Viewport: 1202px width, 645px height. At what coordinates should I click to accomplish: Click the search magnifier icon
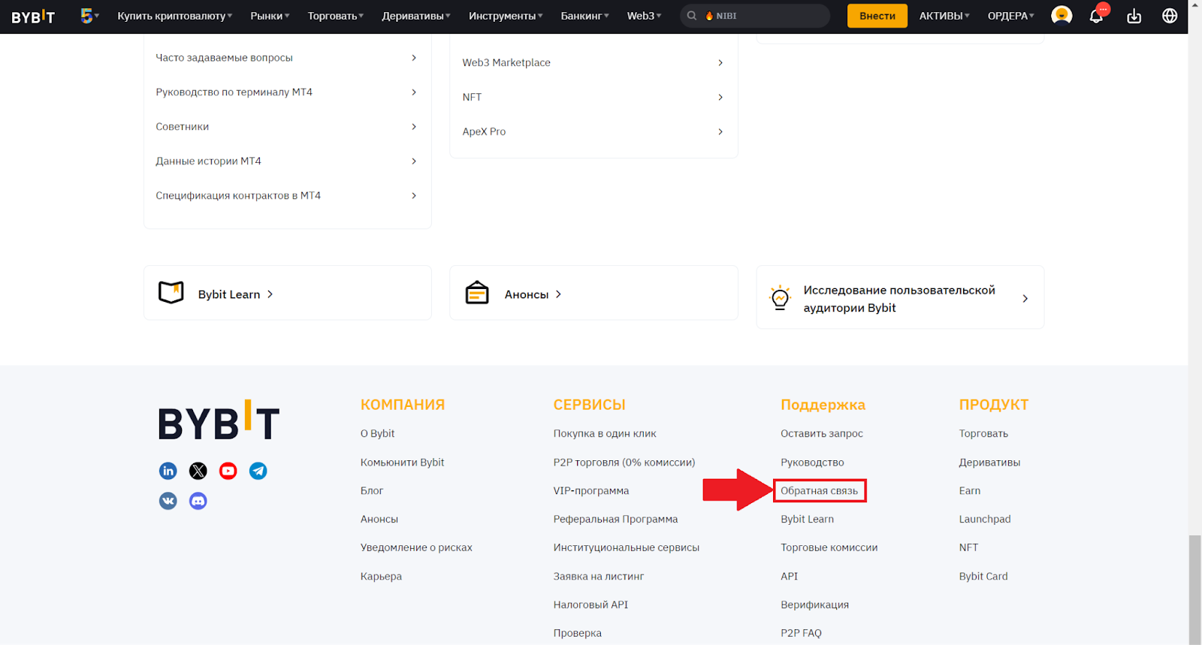point(692,16)
